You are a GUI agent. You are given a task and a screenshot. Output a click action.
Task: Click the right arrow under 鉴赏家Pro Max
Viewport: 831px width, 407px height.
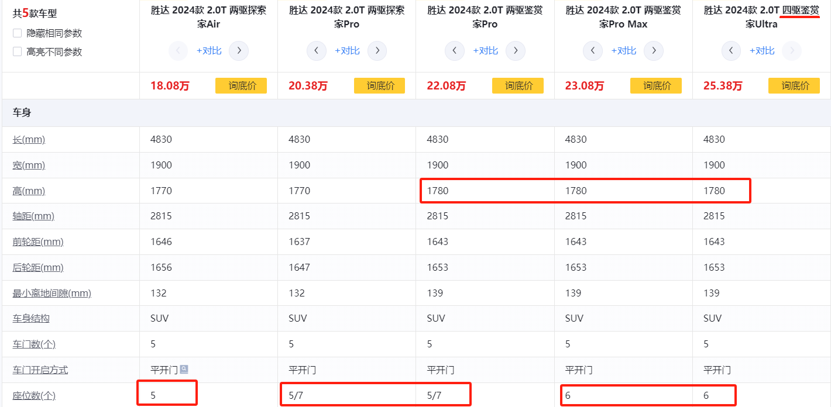pos(654,51)
